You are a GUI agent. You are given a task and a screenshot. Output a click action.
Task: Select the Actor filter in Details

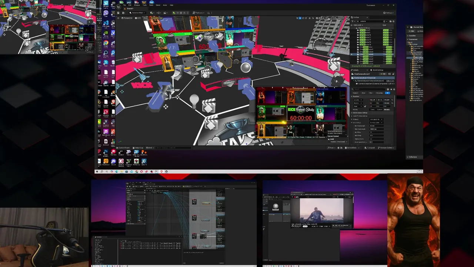click(x=363, y=93)
